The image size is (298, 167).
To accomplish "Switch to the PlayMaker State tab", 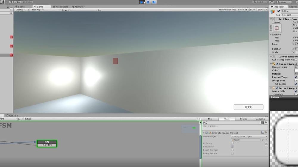I will click(x=227, y=119).
